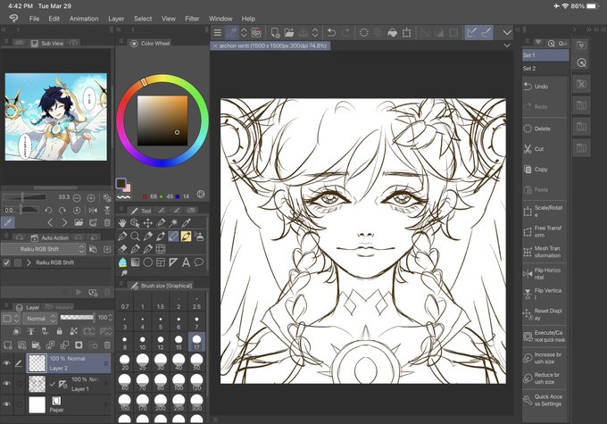
Task: Hide Layer 2 using its eye icon
Action: click(x=6, y=362)
